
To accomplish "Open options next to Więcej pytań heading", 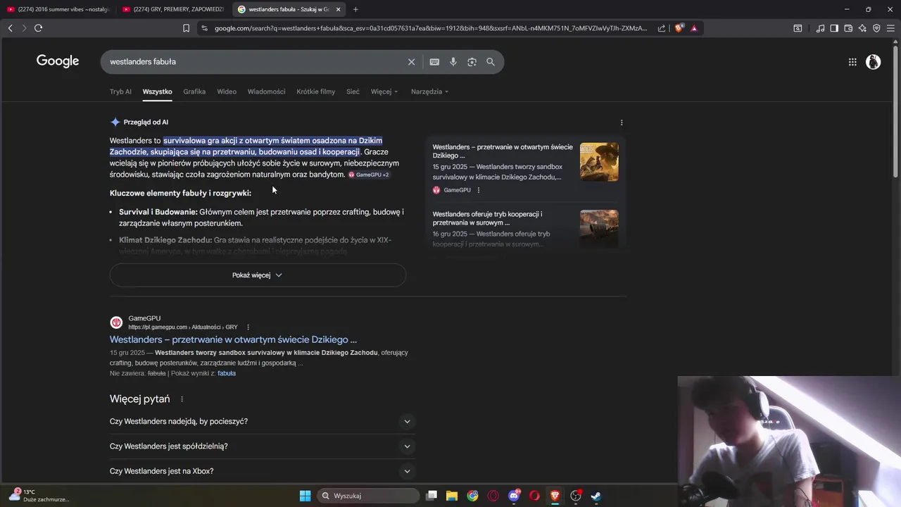I will [182, 399].
